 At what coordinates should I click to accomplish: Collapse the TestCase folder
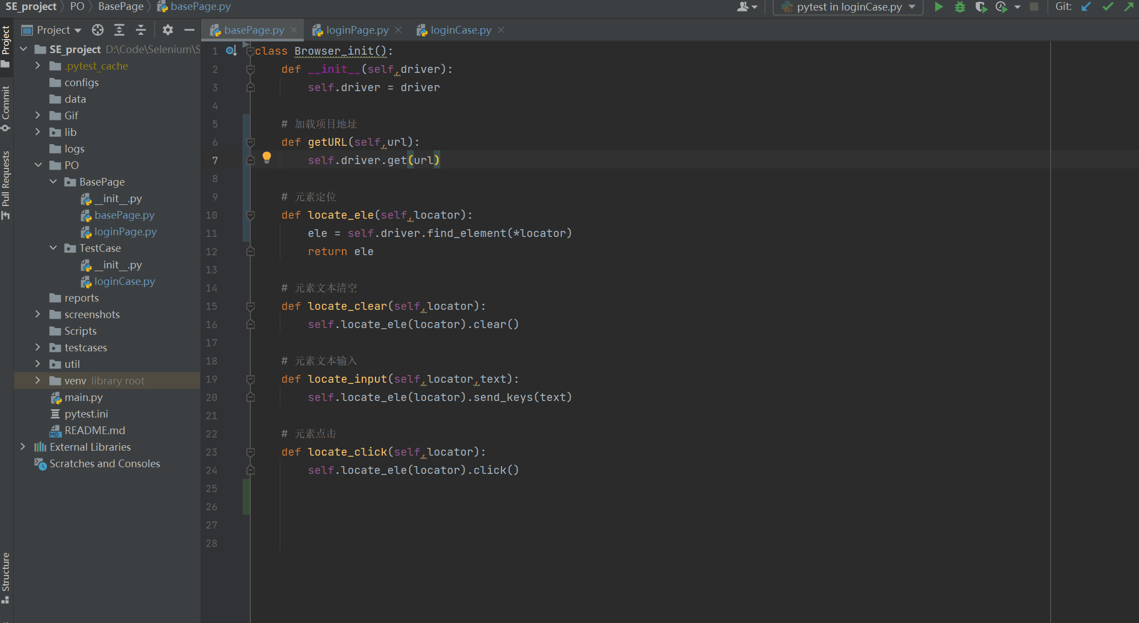click(x=53, y=248)
